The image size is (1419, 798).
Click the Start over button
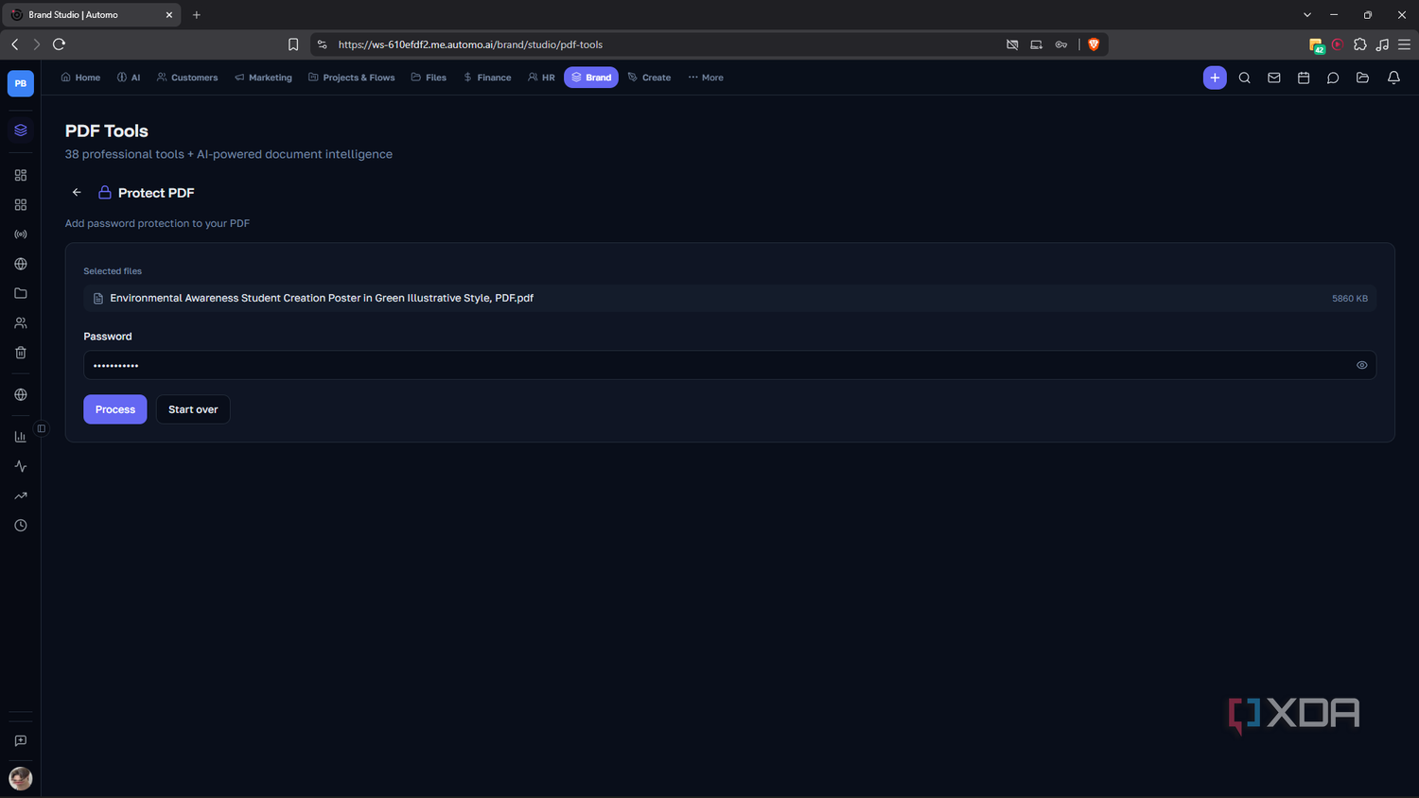(193, 409)
